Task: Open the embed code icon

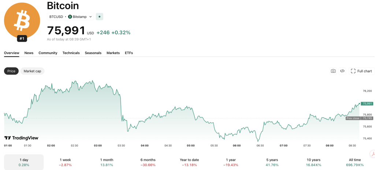Action: [342, 71]
